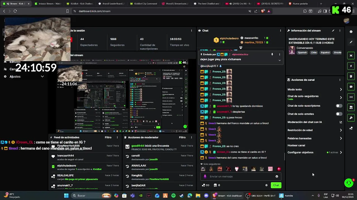Viewport: 357px width, 200px height.
Task: Click the Conversando category thumbnail
Action: tap(292, 50)
